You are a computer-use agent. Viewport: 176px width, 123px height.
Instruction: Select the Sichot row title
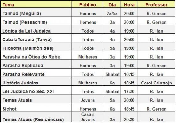(10, 109)
